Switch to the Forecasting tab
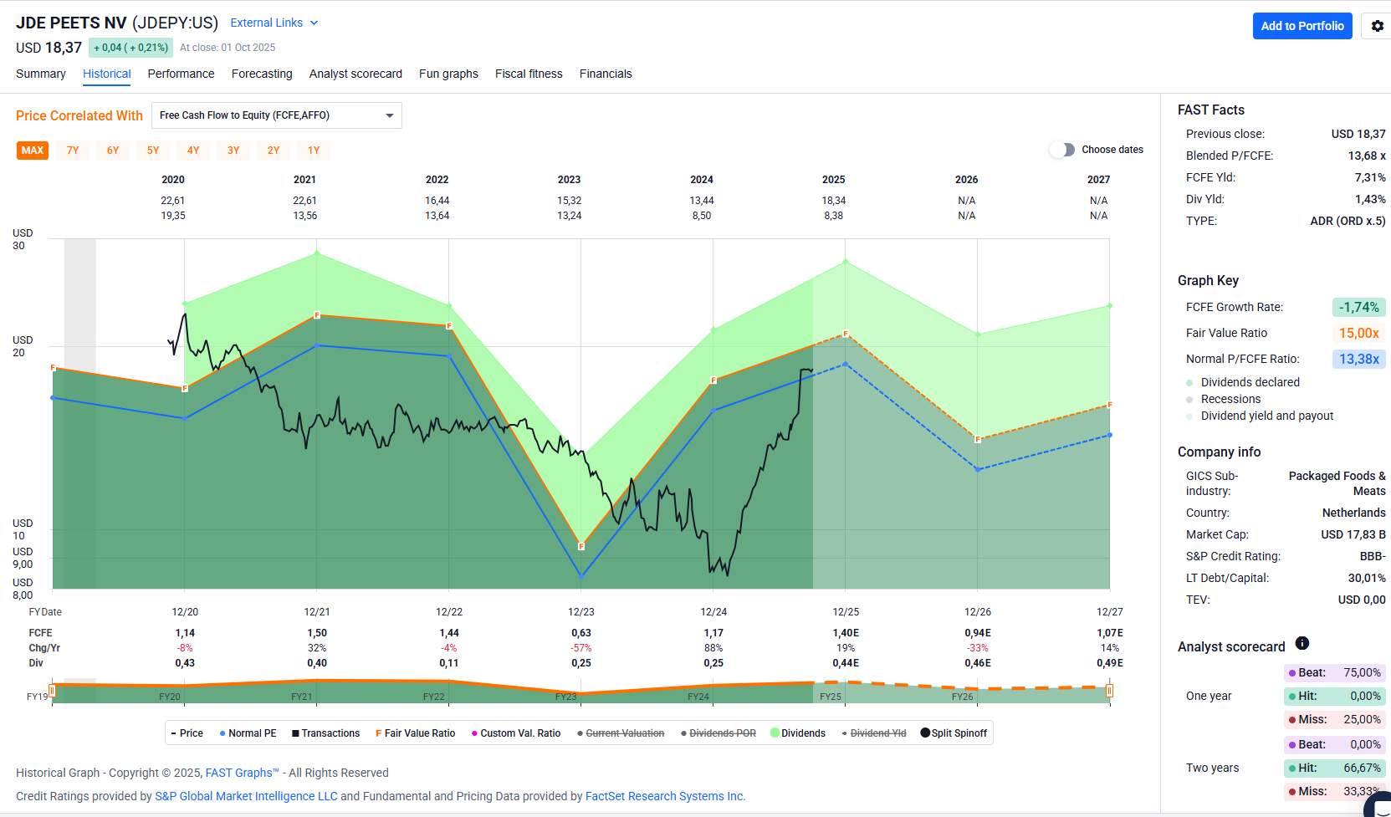Screen dimensions: 1391x817 [x=262, y=74]
